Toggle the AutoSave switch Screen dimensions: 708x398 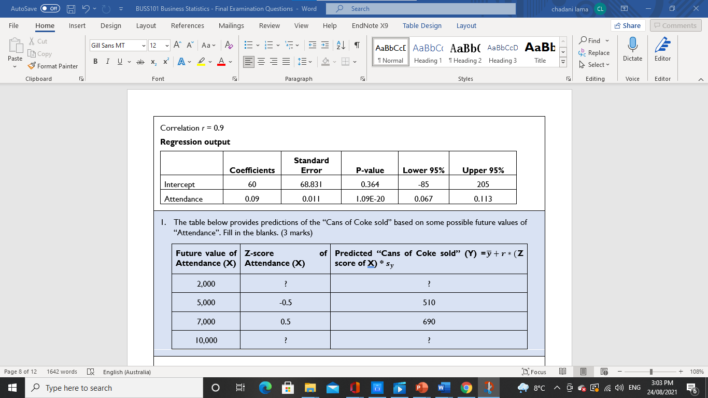[50, 9]
